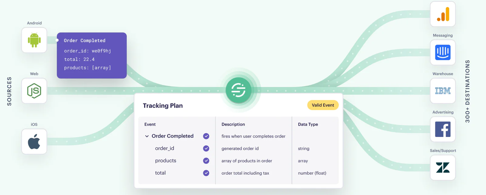486x195 pixels.
Task: Click the Valid Event badge
Action: tap(323, 105)
